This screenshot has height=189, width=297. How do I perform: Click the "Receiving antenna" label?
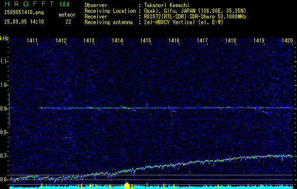pyautogui.click(x=109, y=22)
